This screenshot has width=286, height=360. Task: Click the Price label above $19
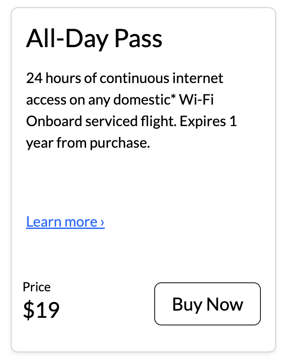pos(37,287)
